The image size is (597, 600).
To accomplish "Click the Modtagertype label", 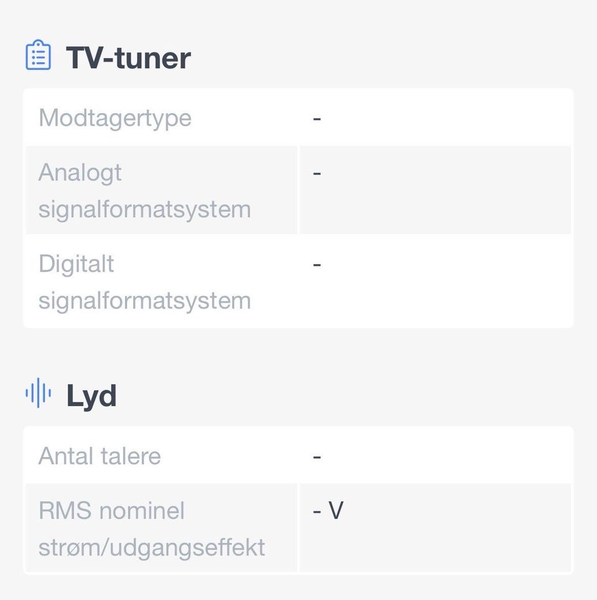I will 115,118.
